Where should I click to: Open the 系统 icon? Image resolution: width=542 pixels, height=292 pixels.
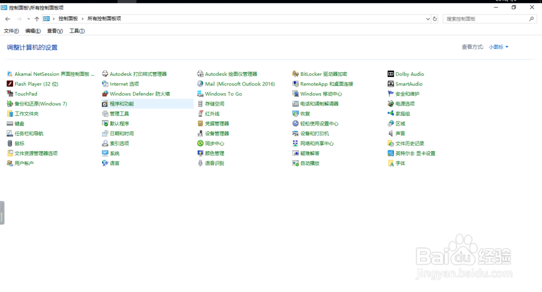(x=105, y=153)
